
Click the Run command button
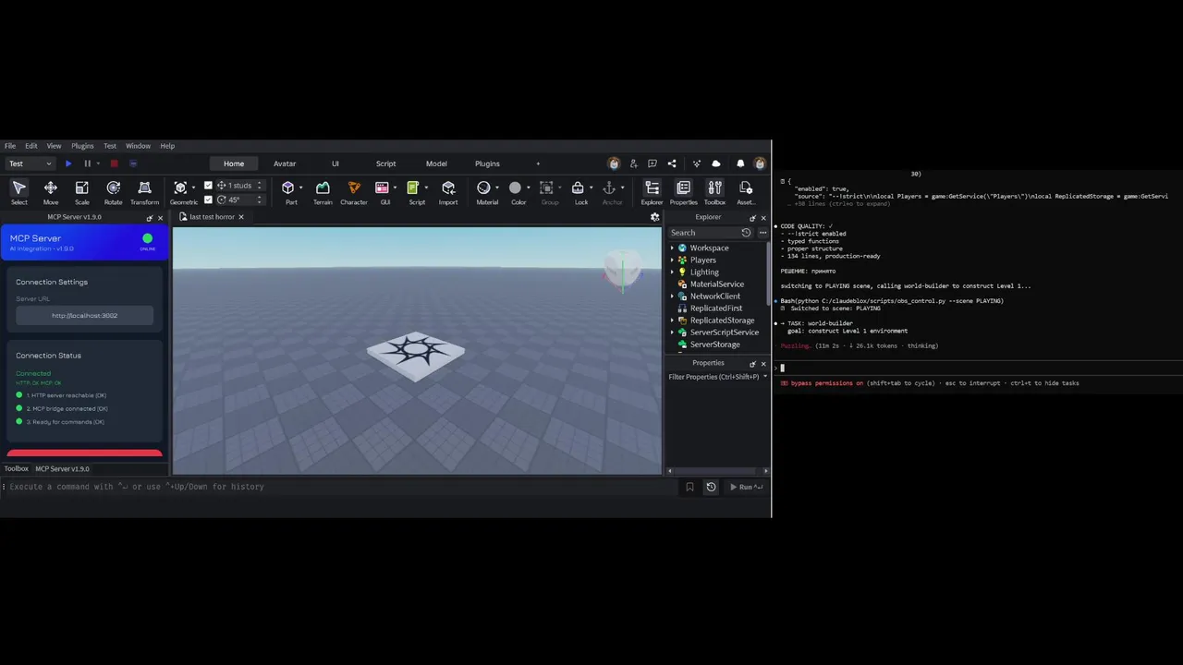[746, 487]
